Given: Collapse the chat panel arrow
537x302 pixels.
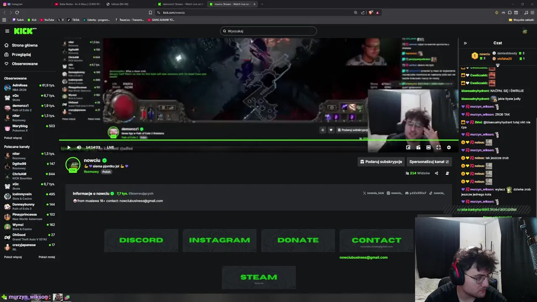Looking at the screenshot, I should click(x=465, y=43).
